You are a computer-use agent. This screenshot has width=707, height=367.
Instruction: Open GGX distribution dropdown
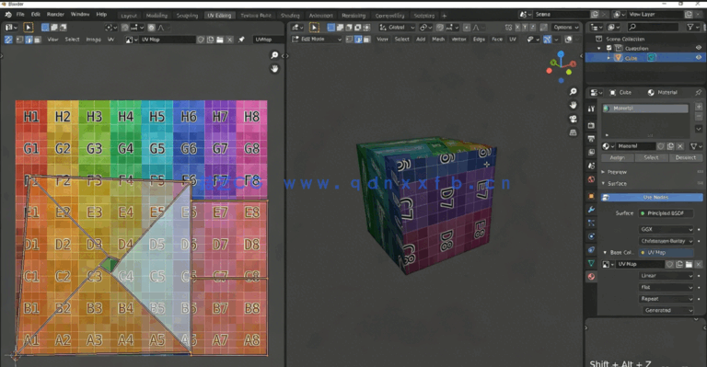pos(666,229)
